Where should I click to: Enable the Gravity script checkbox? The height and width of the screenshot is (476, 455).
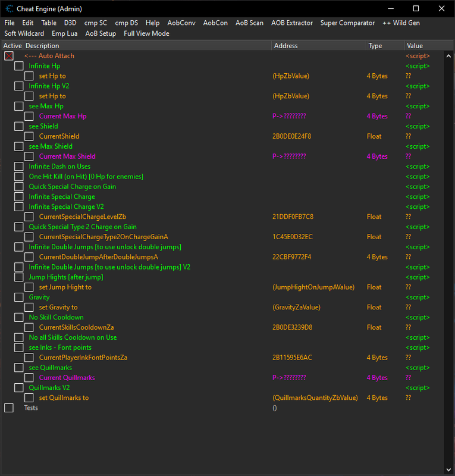(19, 297)
